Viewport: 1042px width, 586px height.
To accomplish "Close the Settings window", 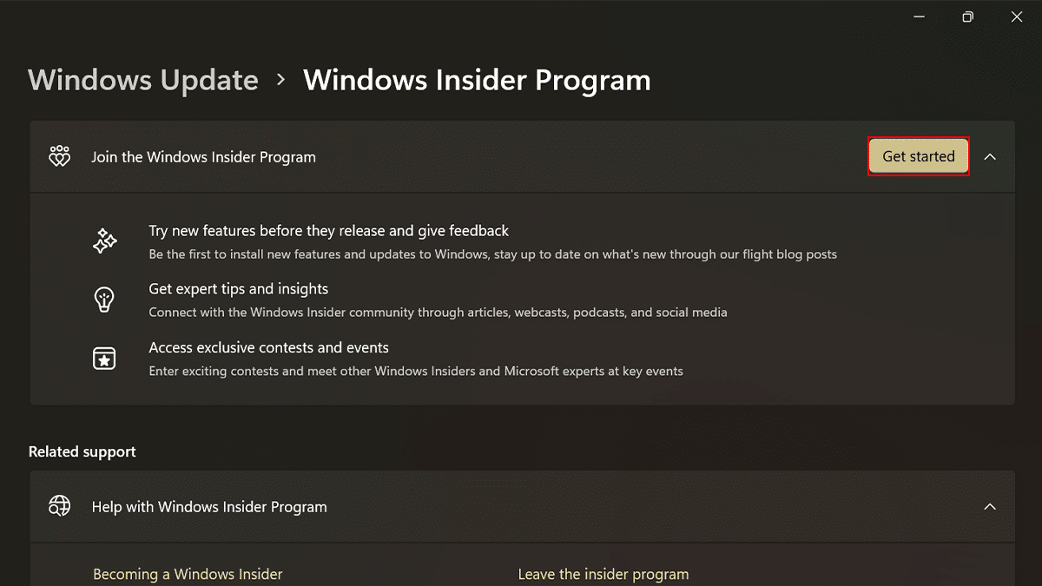I will point(1017,17).
